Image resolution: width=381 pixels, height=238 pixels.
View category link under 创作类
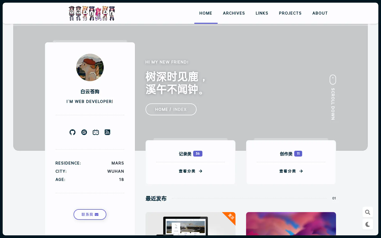(291, 171)
